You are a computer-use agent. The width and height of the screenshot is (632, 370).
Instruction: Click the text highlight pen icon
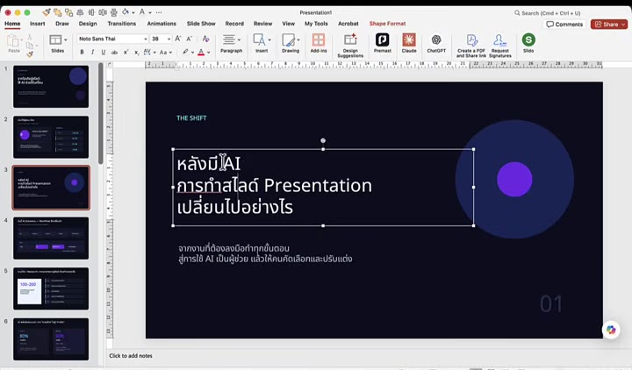(185, 52)
